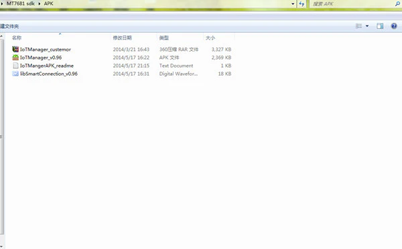Click the date 2014/5/17 16:31
The width and height of the screenshot is (402, 249).
click(x=131, y=74)
